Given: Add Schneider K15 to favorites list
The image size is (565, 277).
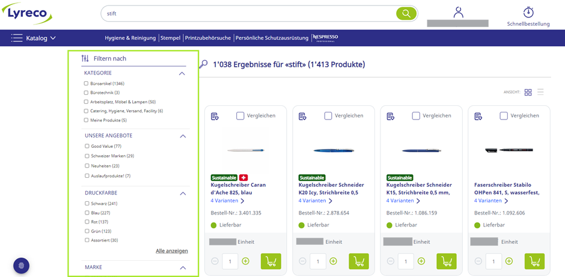Looking at the screenshot, I should pos(391,117).
